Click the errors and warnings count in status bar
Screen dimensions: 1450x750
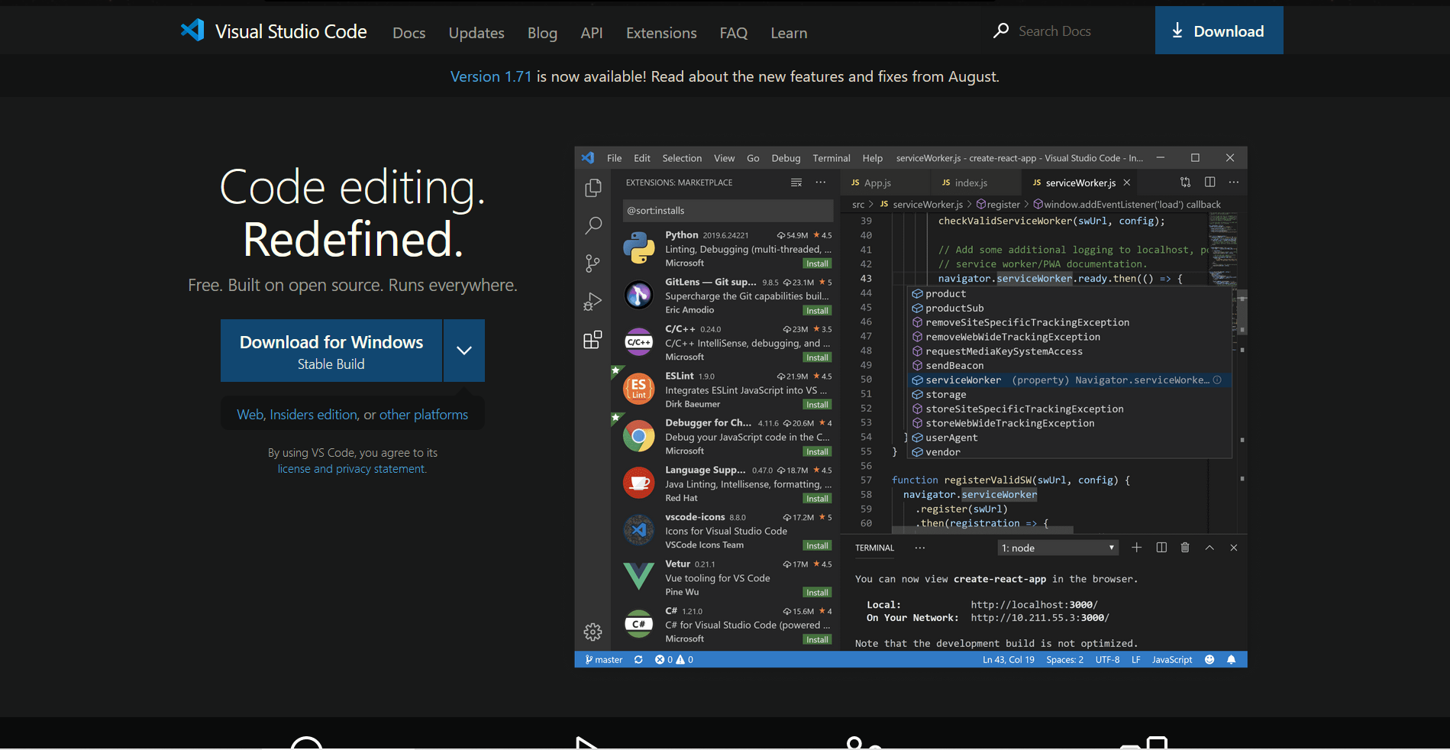pyautogui.click(x=674, y=660)
